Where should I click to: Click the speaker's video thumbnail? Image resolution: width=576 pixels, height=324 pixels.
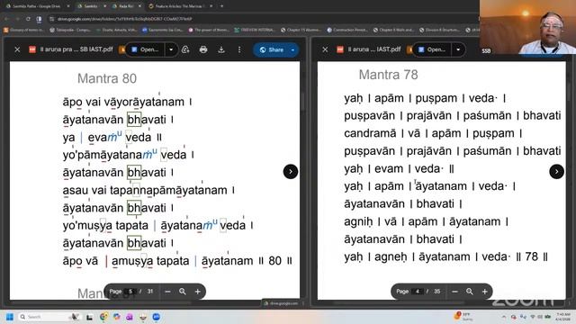tap(527, 27)
